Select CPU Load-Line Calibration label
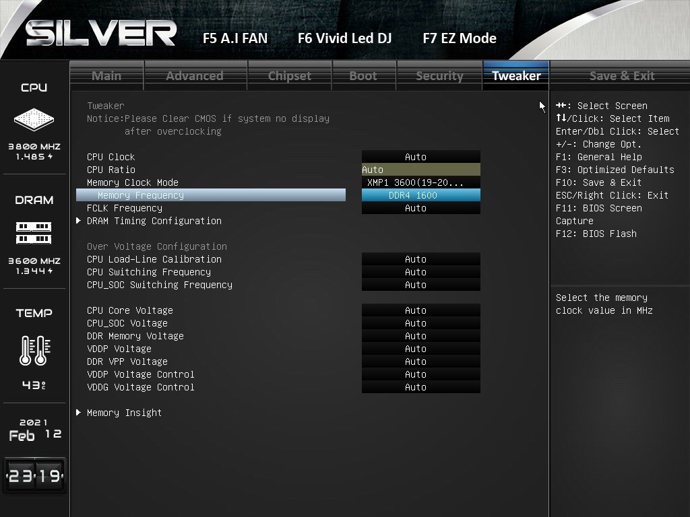The width and height of the screenshot is (690, 517). click(x=154, y=259)
